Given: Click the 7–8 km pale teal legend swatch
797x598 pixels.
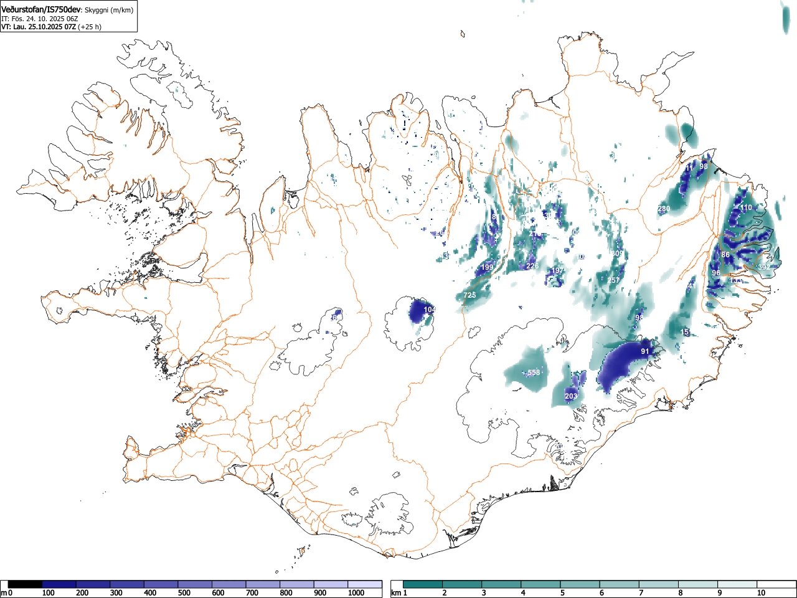Looking at the screenshot, I should coord(660,584).
